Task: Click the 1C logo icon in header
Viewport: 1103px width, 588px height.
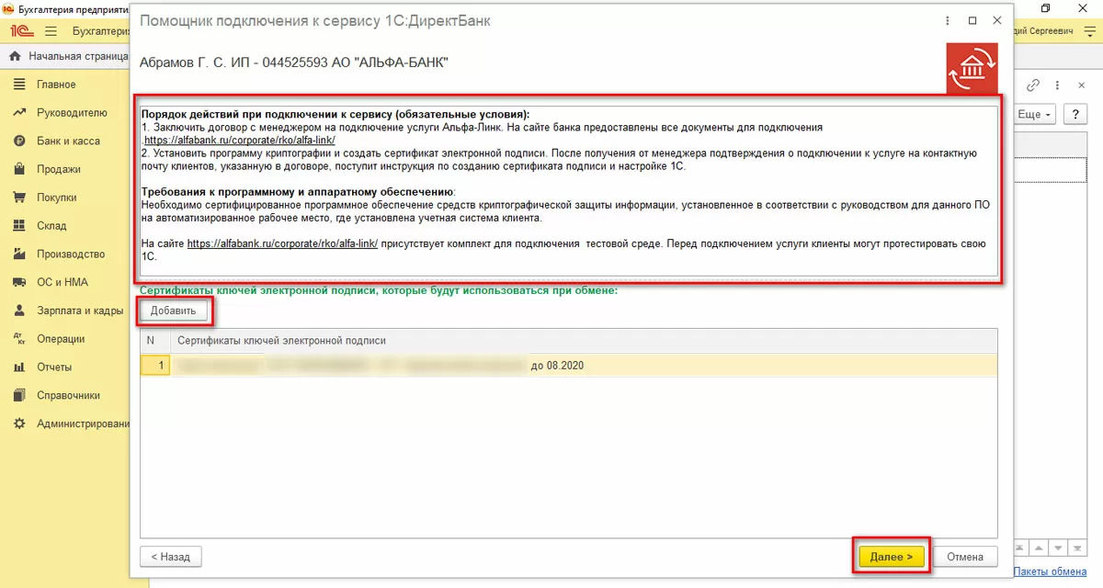Action: (x=20, y=31)
